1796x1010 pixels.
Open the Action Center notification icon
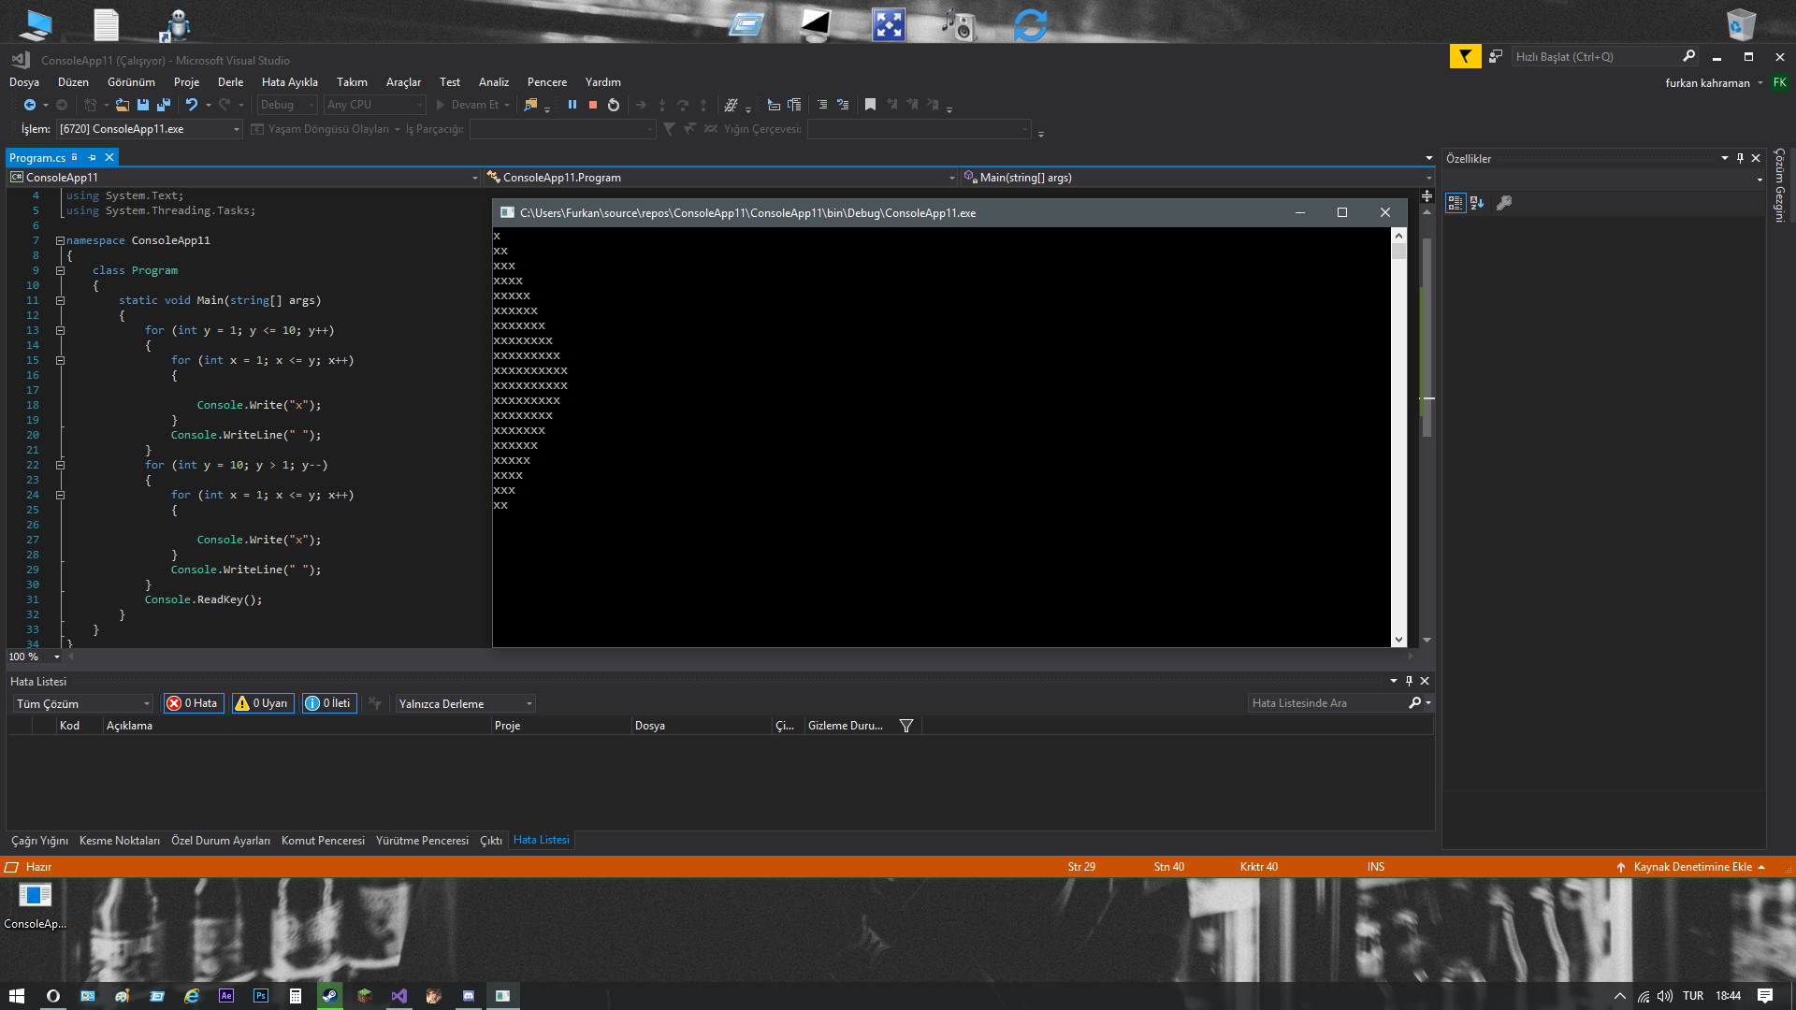coord(1765,996)
